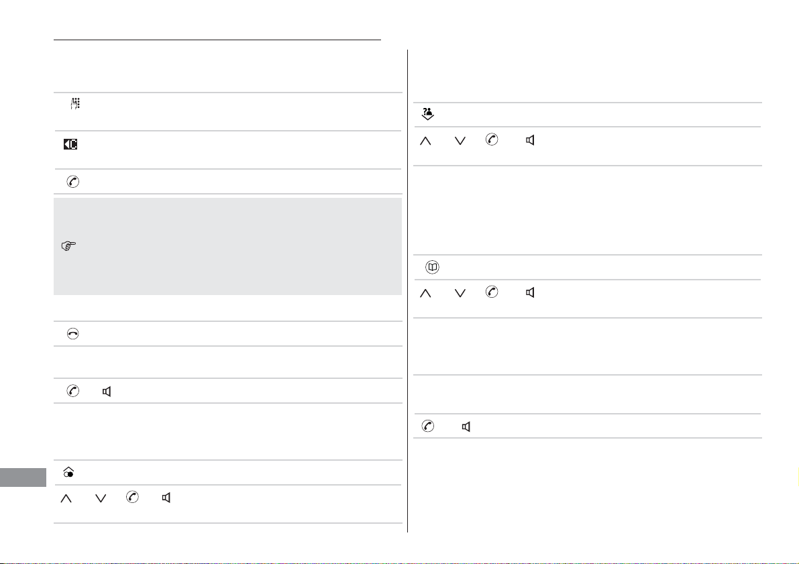Click the handset icon in the last right-column row
Viewport: 799px width, 564px height.
click(428, 426)
